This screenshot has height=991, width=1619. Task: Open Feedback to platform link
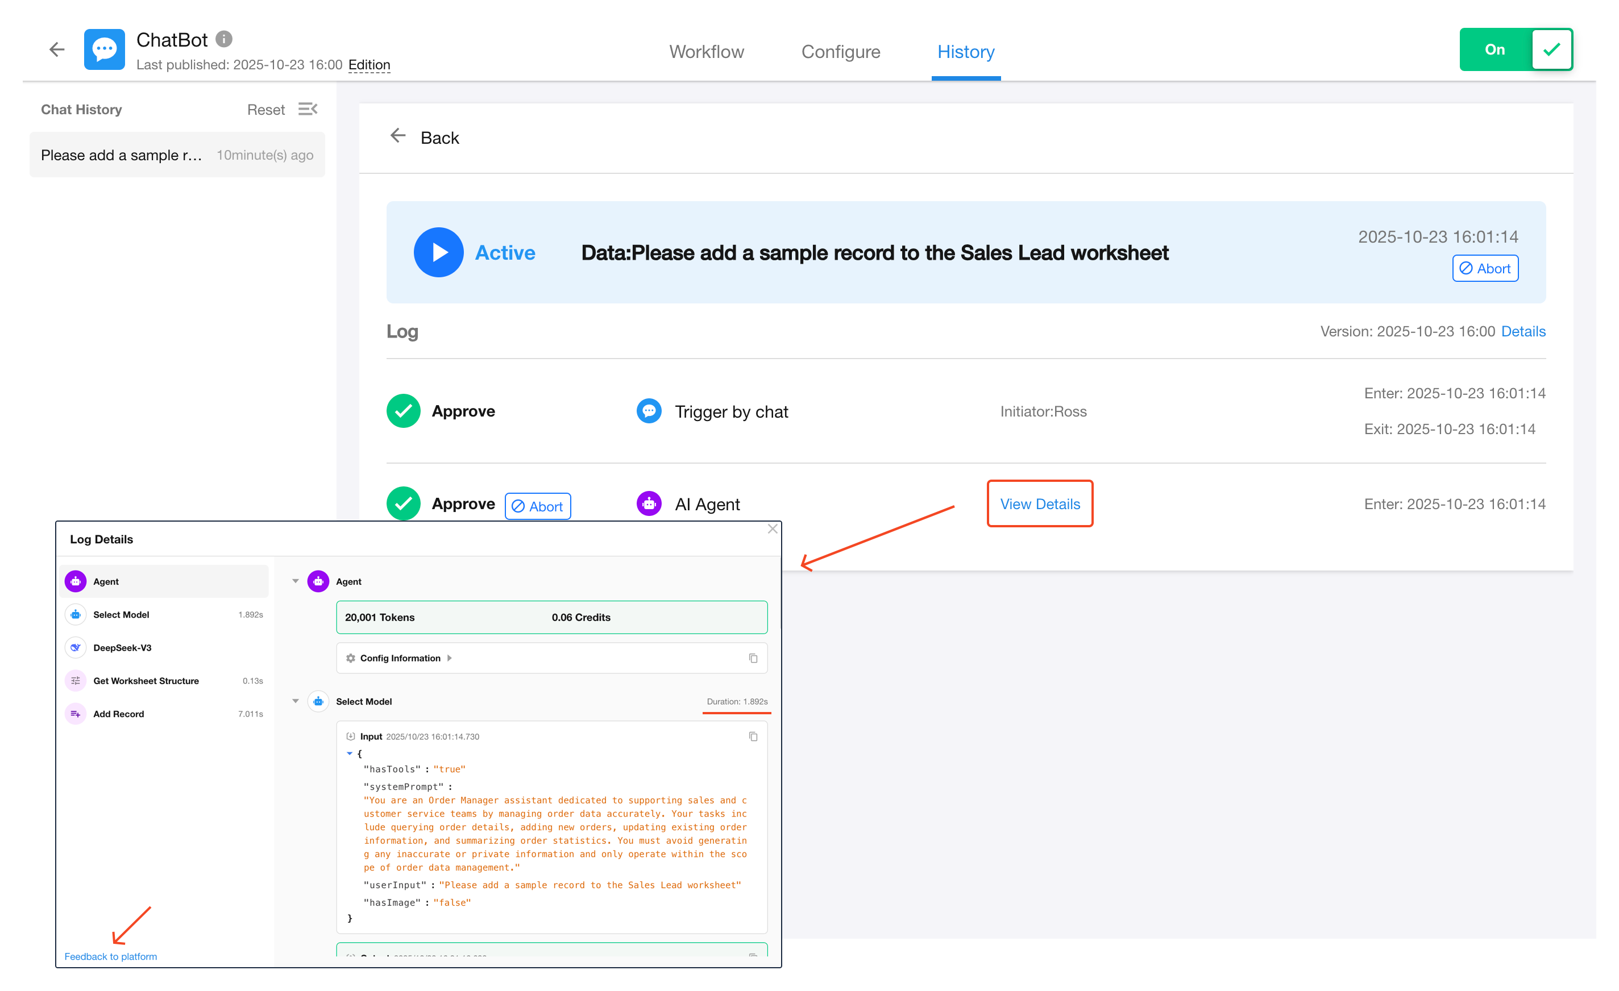[110, 956]
